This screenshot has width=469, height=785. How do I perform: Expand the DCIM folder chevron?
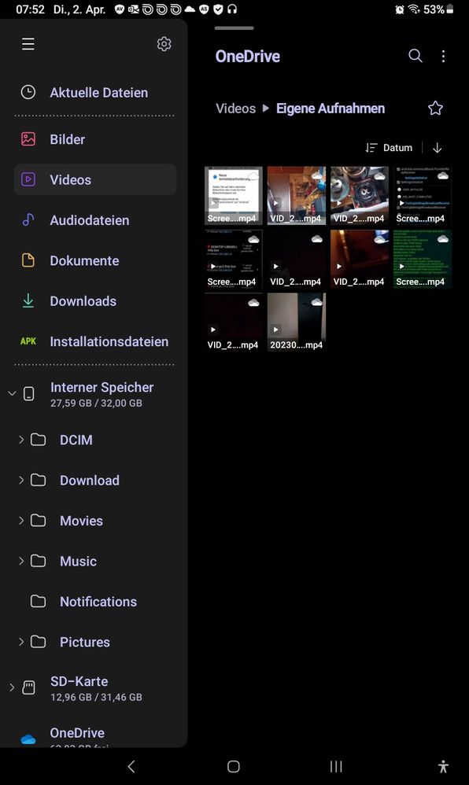click(21, 440)
